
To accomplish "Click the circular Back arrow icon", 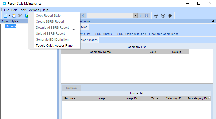I will pos(156,16).
